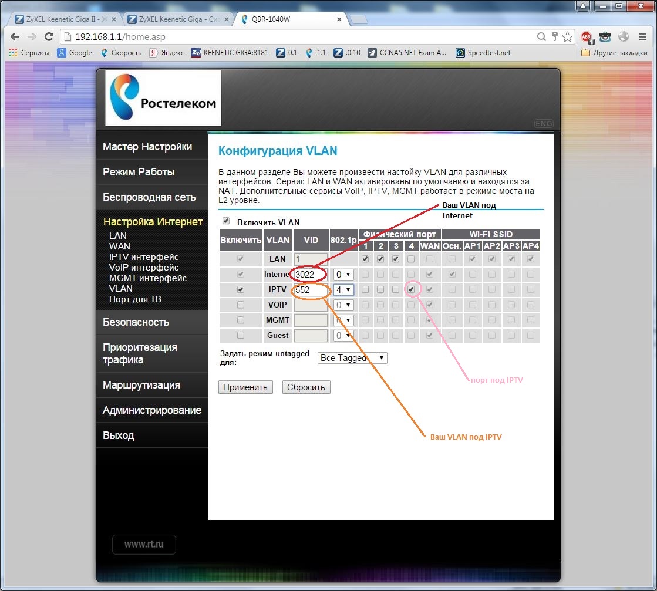Screen dimensions: 657x591
Task: Check port 4 in the LAN row
Action: coord(411,259)
